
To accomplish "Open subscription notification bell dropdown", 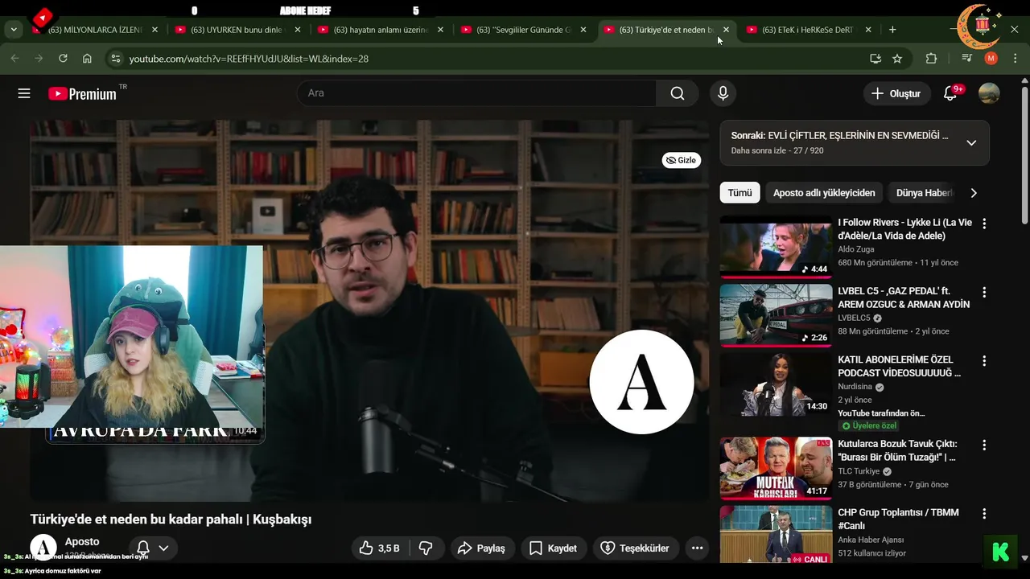I will click(153, 548).
